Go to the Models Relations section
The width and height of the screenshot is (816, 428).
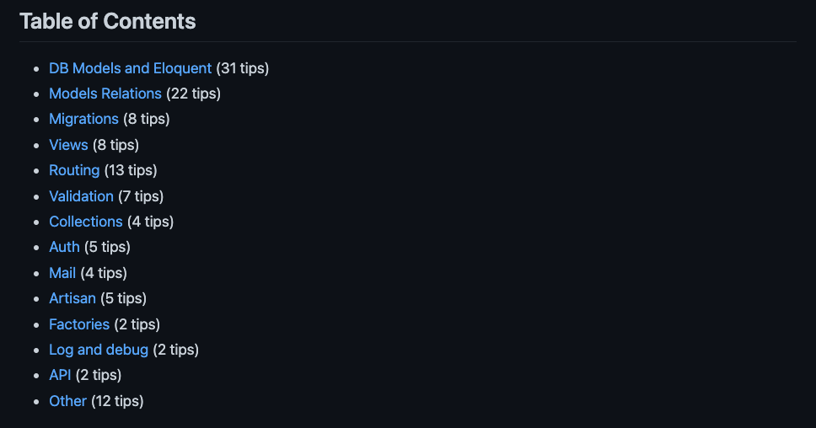click(105, 94)
